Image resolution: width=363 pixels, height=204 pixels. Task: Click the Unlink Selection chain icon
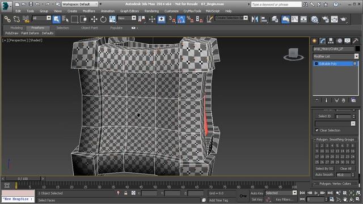[16, 19]
